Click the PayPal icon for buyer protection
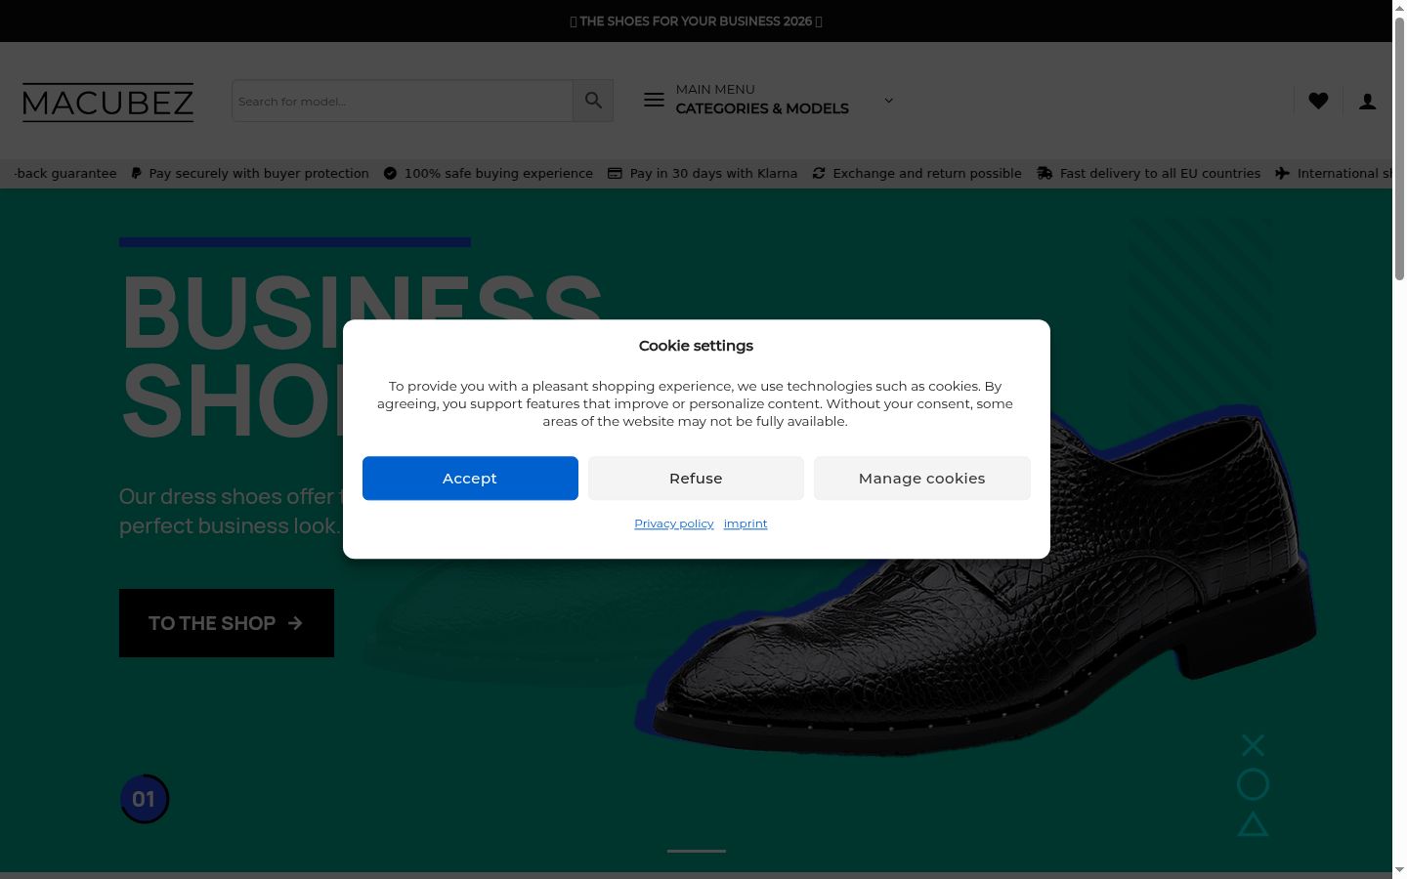Screen dimensions: 1407x879 click(137, 173)
